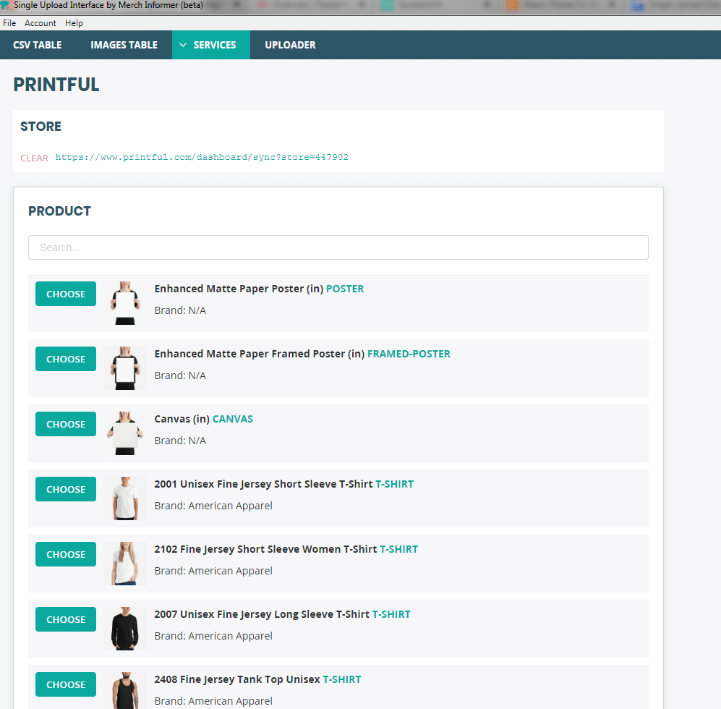Click '2001 Unisex Fine Jersey Short Sleeve T-Shirt' title
Screen dimensions: 721x709
click(263, 484)
